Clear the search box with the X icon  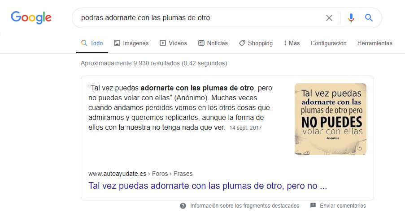tap(329, 18)
